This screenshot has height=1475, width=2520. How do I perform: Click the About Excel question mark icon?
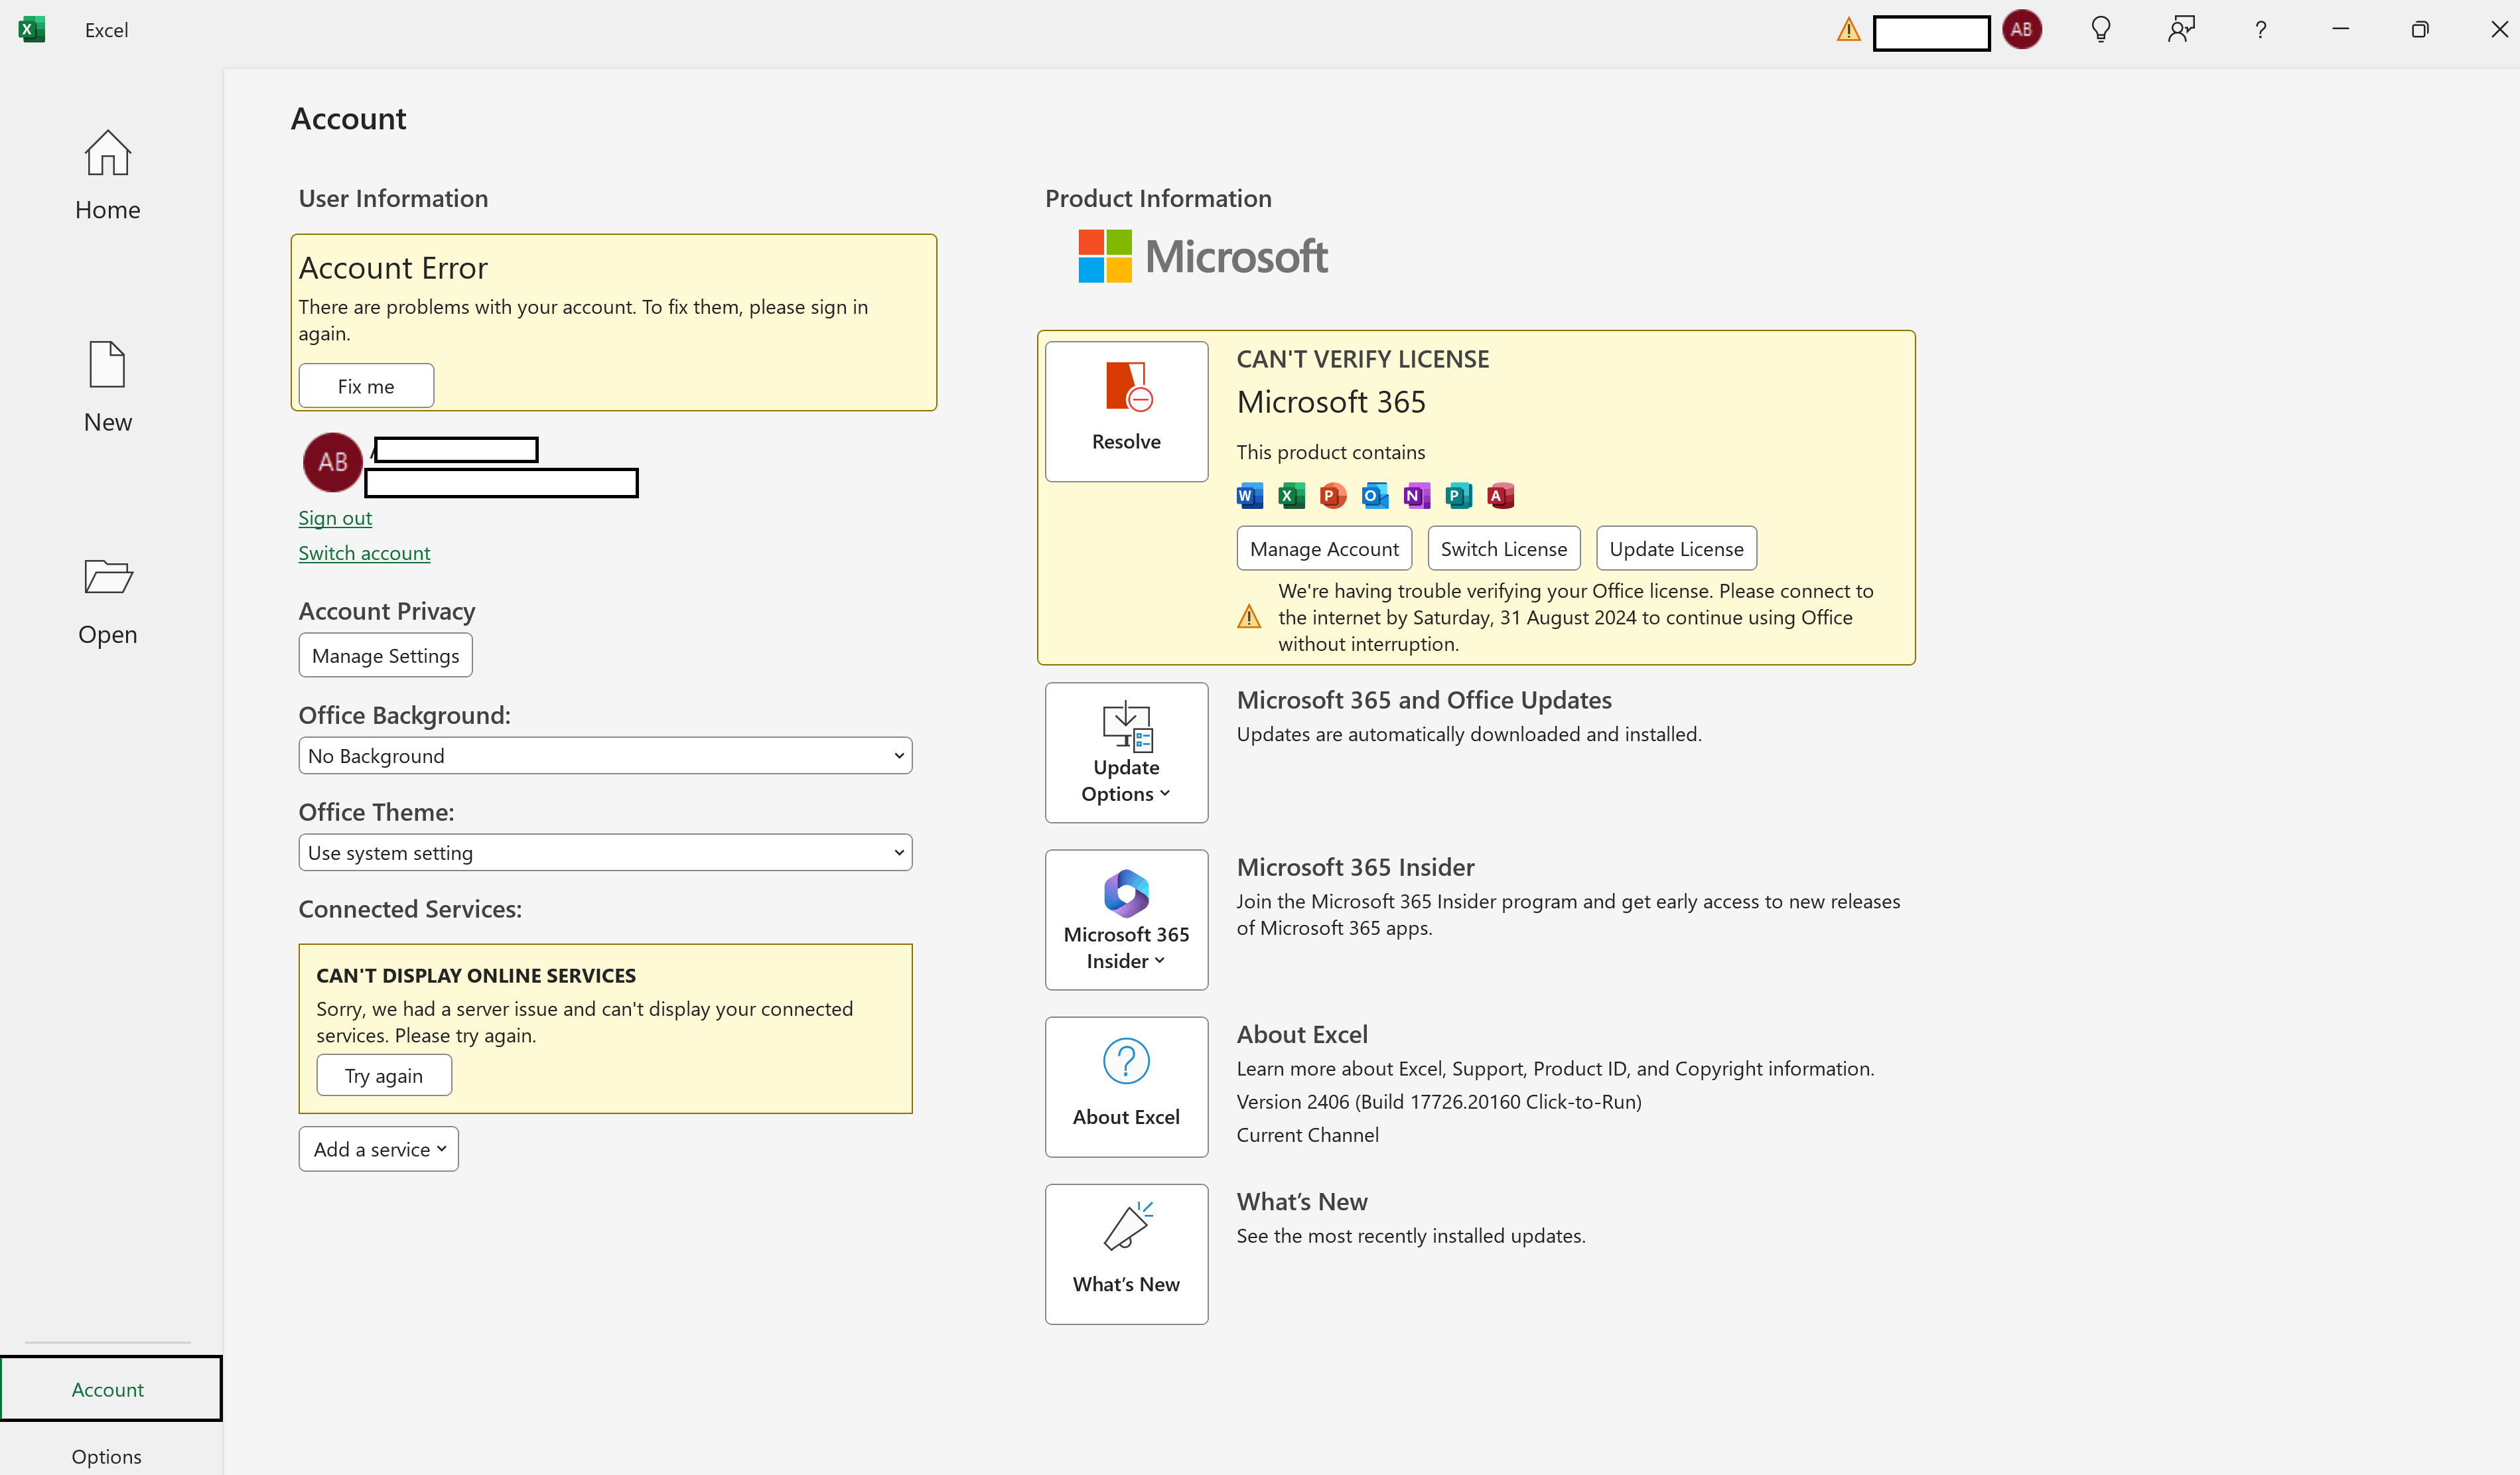tap(1126, 1061)
